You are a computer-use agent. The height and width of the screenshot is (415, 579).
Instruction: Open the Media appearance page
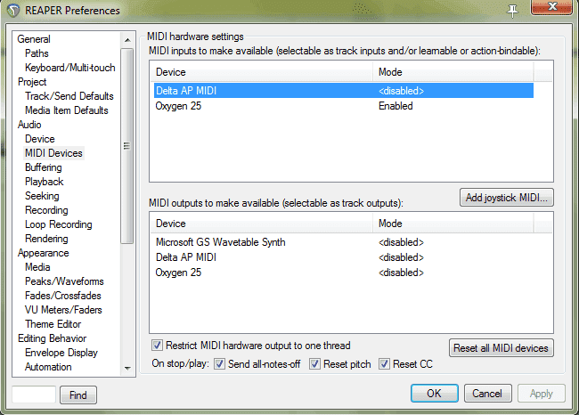[x=37, y=267]
